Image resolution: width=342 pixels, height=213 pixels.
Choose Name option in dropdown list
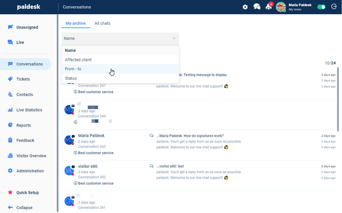coord(120,50)
